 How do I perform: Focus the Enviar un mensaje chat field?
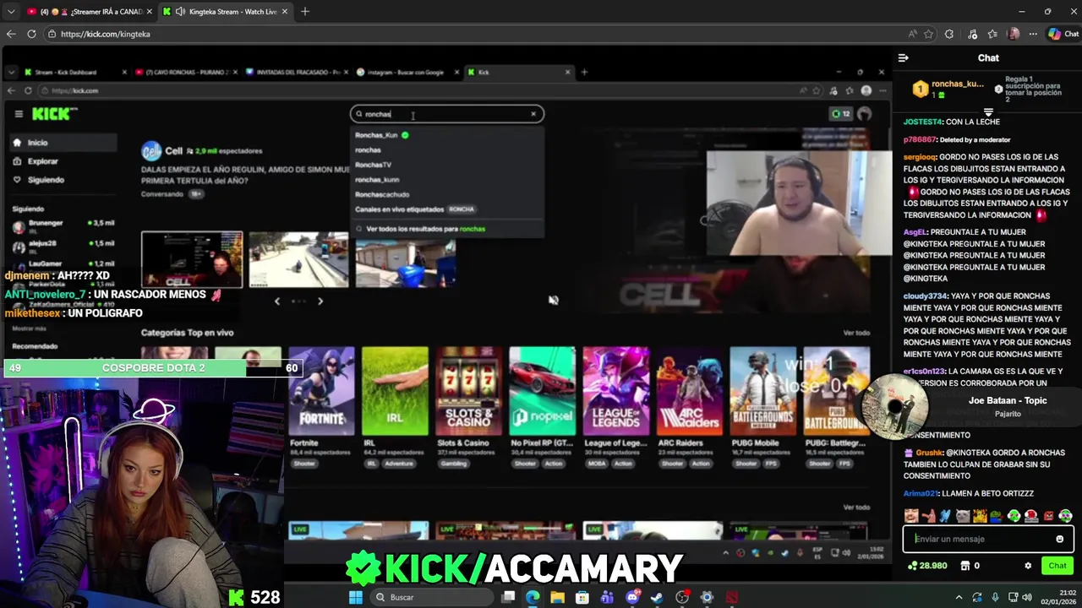pos(988,539)
